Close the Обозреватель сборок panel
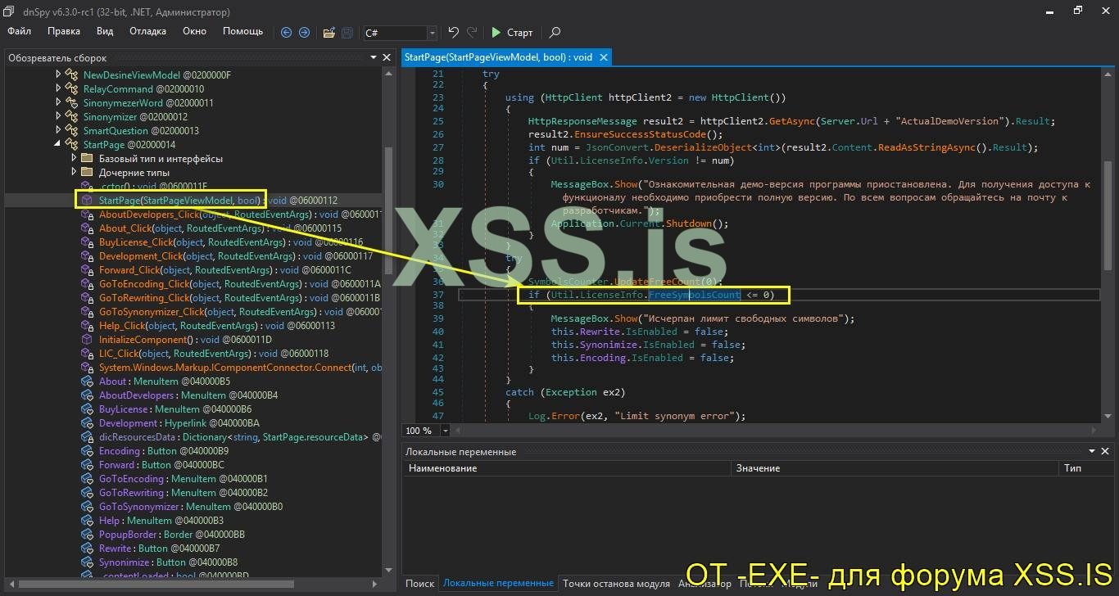This screenshot has width=1119, height=596. click(x=387, y=57)
